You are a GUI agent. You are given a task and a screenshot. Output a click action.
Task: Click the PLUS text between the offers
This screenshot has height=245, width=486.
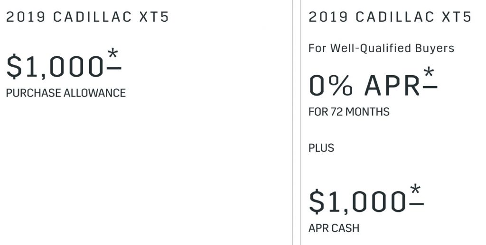(321, 148)
